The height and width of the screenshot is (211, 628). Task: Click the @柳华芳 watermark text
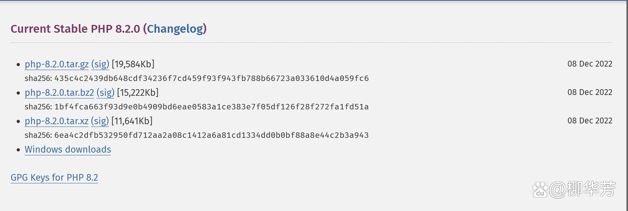click(x=582, y=189)
